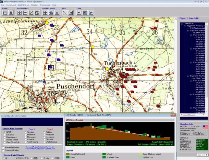209x160 pixels.
Task: Click the Map/Loc Info heading
Action: [x=186, y=124]
